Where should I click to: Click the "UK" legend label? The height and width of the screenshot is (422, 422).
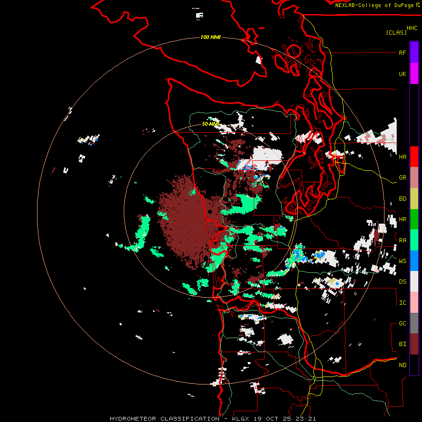click(x=402, y=74)
